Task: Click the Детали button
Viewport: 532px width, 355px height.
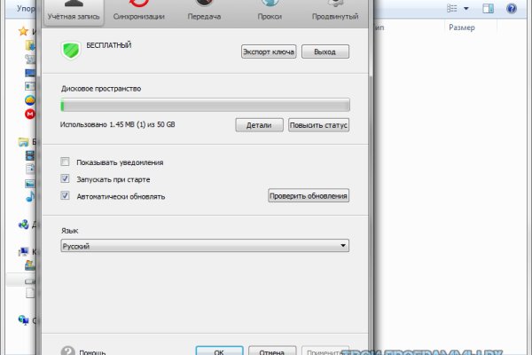Action: click(259, 125)
